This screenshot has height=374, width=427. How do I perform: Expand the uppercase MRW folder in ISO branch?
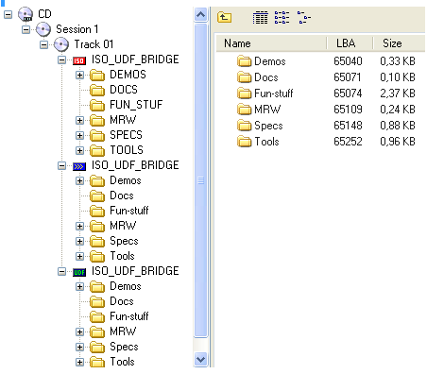[79, 120]
